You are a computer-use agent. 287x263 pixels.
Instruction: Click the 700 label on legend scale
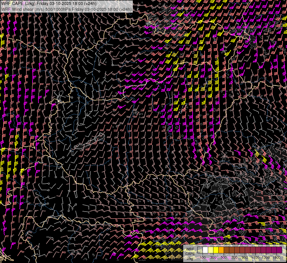(x=235, y=257)
